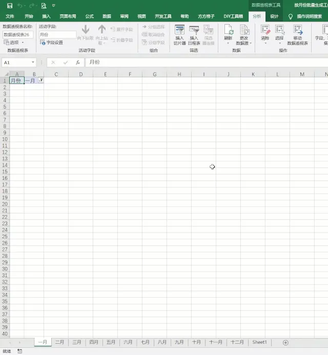Switch to the 开始 (Home) ribbon tab
Viewport: 328px width, 355px height.
(x=29, y=16)
